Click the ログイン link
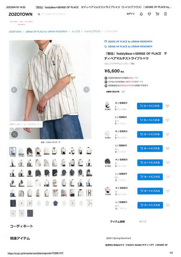Screen dimensions: 181x257 tap(131, 14)
